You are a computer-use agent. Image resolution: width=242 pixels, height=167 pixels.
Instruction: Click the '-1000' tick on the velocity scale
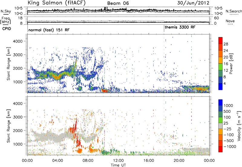230,147
